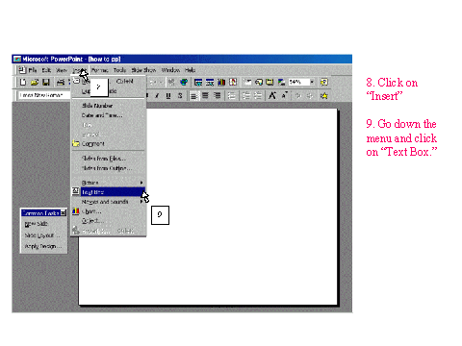Expand Movies and Sounds submenu
462x346 pixels.
click(108, 202)
